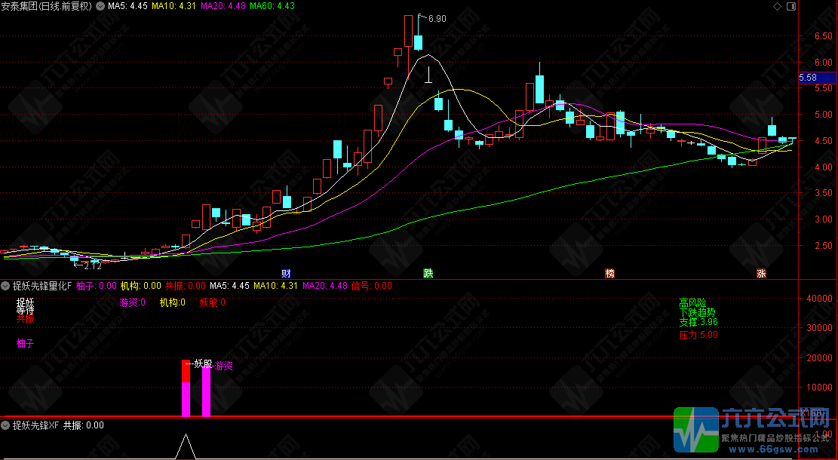The width and height of the screenshot is (838, 460).
Task: Expand the 捉妖先锋量化F indicator menu arrow
Action: click(x=6, y=286)
